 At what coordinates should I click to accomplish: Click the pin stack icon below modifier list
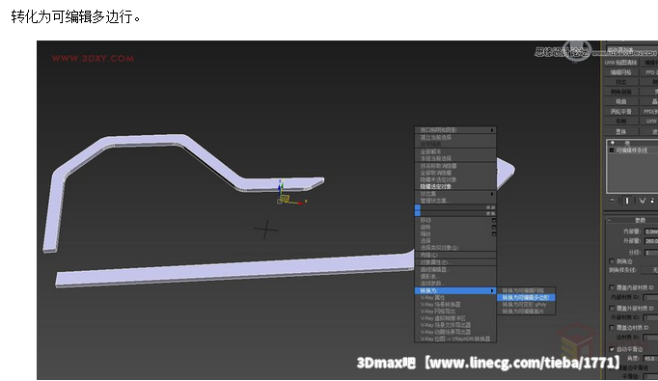click(613, 201)
